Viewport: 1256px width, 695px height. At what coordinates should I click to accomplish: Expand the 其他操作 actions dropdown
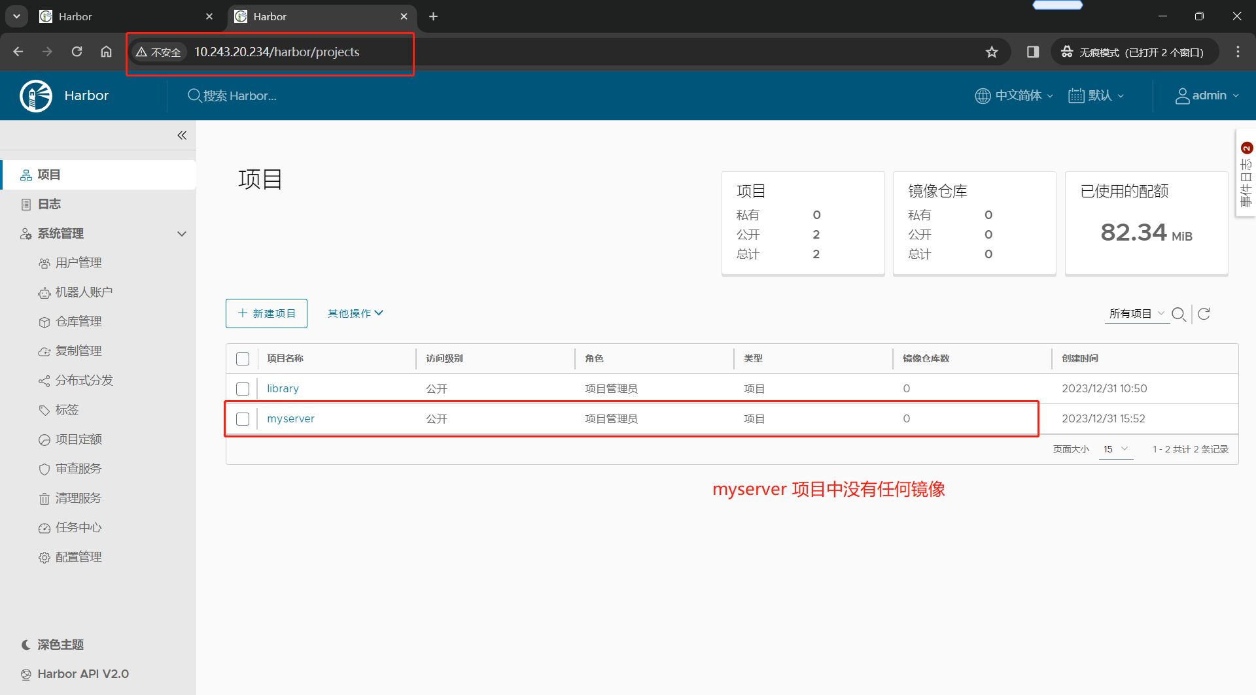pos(355,313)
